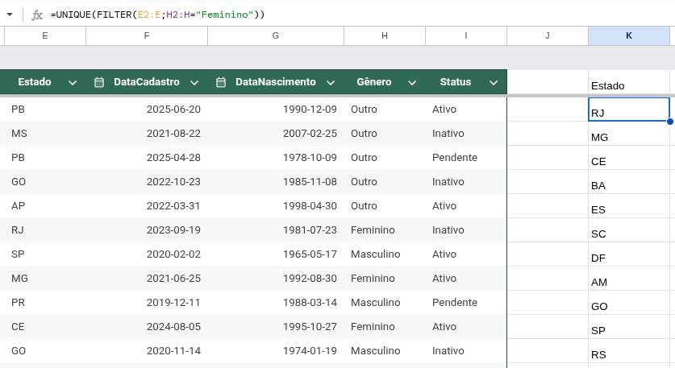This screenshot has height=368, width=675.
Task: Select the RJ cell in Estado column E
Action: (x=45, y=230)
